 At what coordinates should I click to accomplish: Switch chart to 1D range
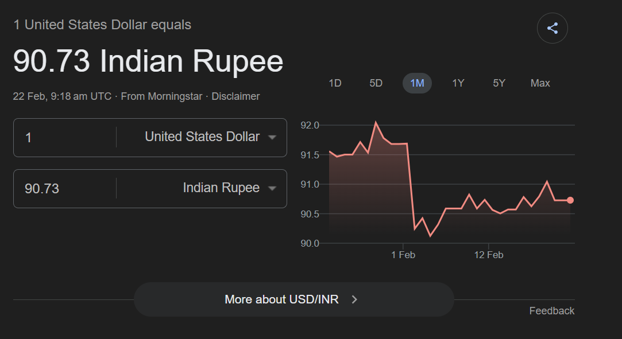(x=335, y=83)
